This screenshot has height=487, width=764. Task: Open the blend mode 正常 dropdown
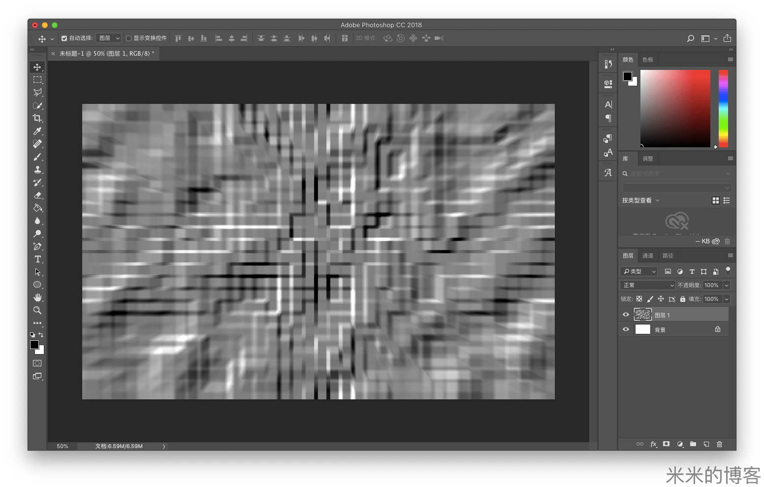point(647,285)
